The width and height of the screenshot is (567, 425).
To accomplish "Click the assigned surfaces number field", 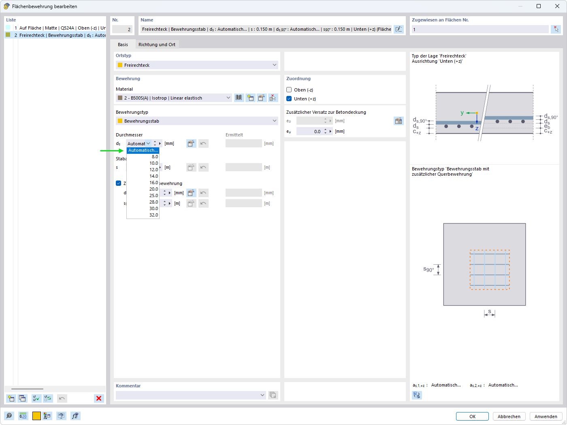I will coord(480,29).
